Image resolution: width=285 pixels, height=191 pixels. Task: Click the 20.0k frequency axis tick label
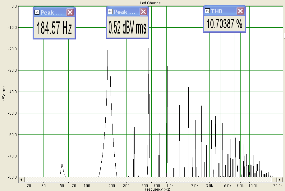pyautogui.click(x=278, y=186)
